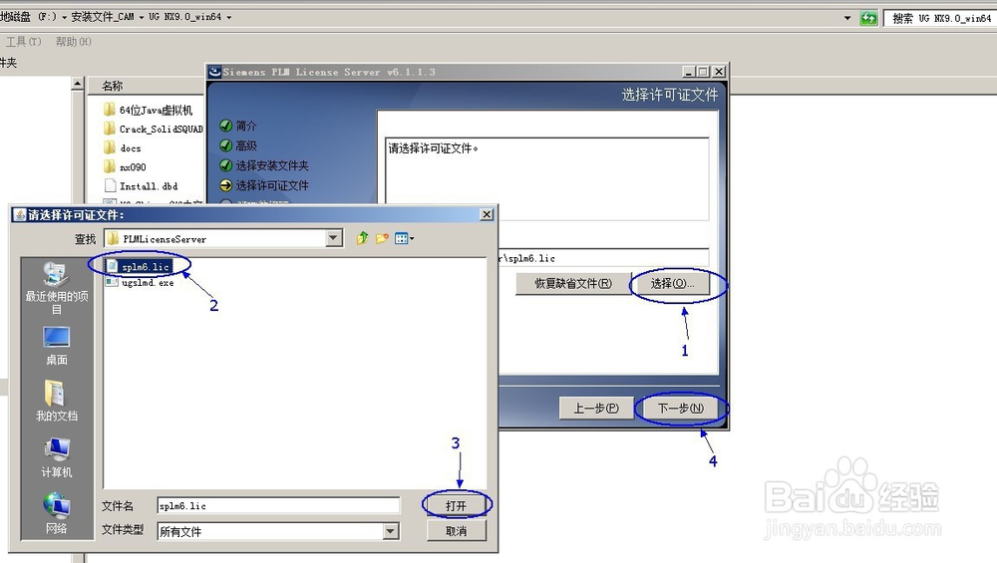Open nx090 folder in Explorer
The image size is (997, 563).
coord(126,167)
